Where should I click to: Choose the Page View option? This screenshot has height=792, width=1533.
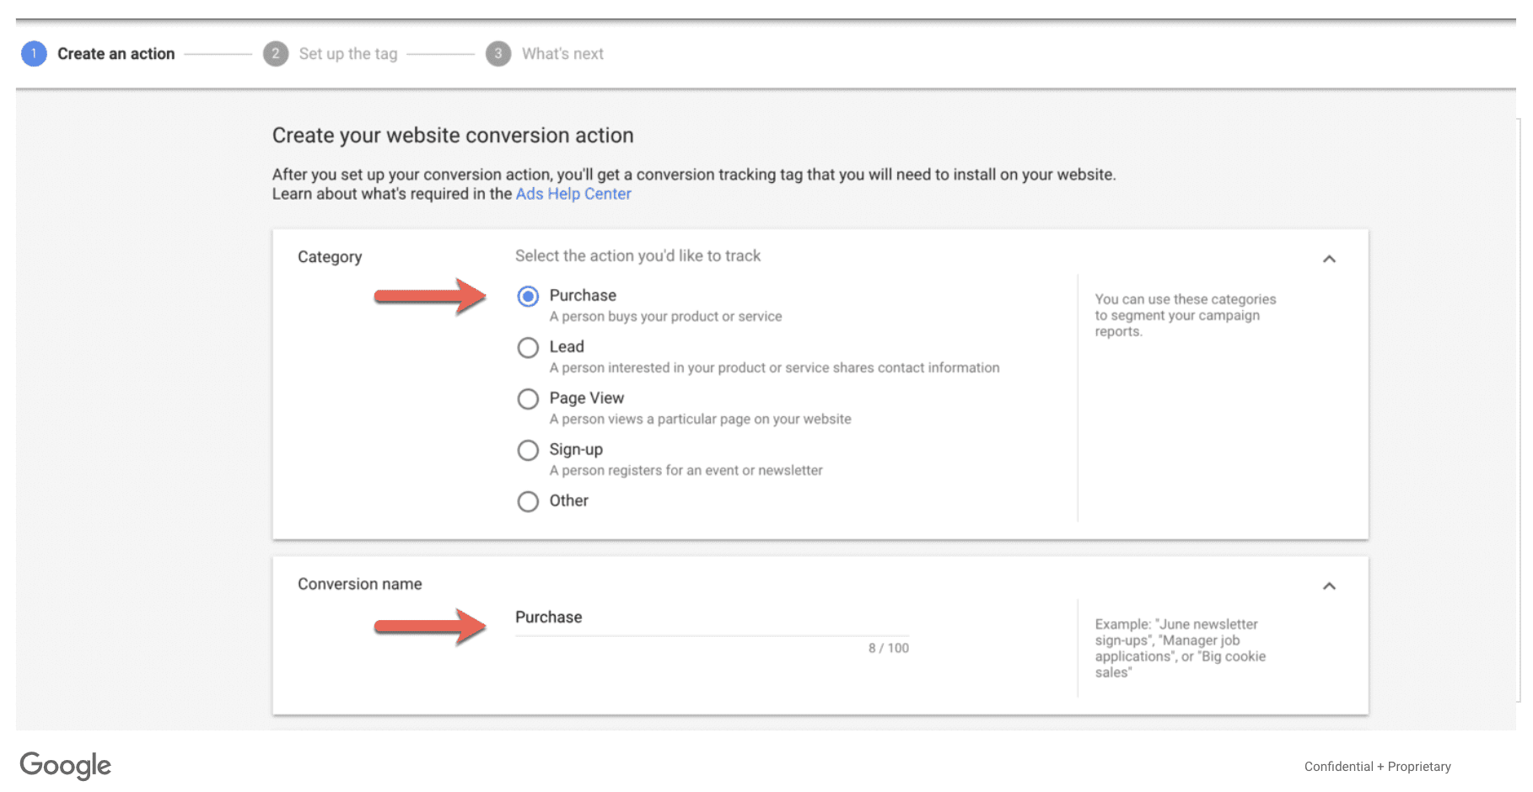(528, 399)
